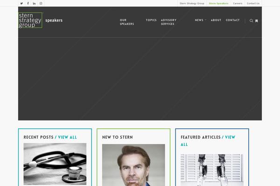Click the 'Featured Articles' heading text
280x186 pixels.
(x=201, y=137)
